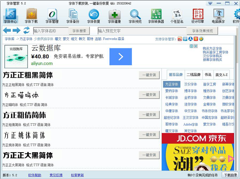Open the ad info icon

pyautogui.click(x=191, y=46)
